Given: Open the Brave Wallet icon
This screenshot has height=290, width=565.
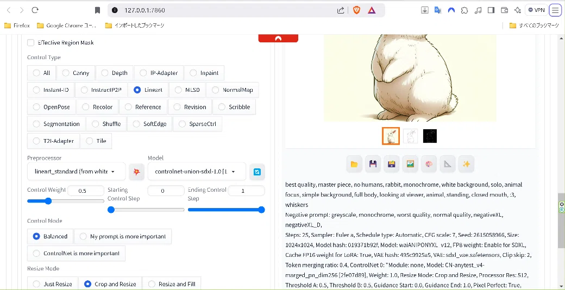Looking at the screenshot, I should [505, 10].
